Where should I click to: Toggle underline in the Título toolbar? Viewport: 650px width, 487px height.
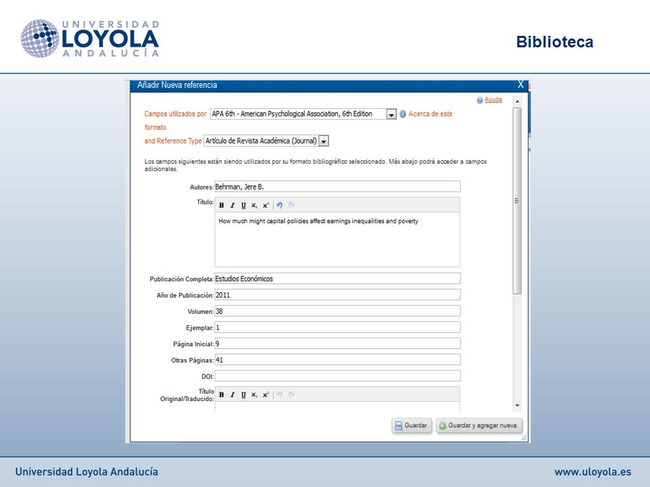point(243,206)
